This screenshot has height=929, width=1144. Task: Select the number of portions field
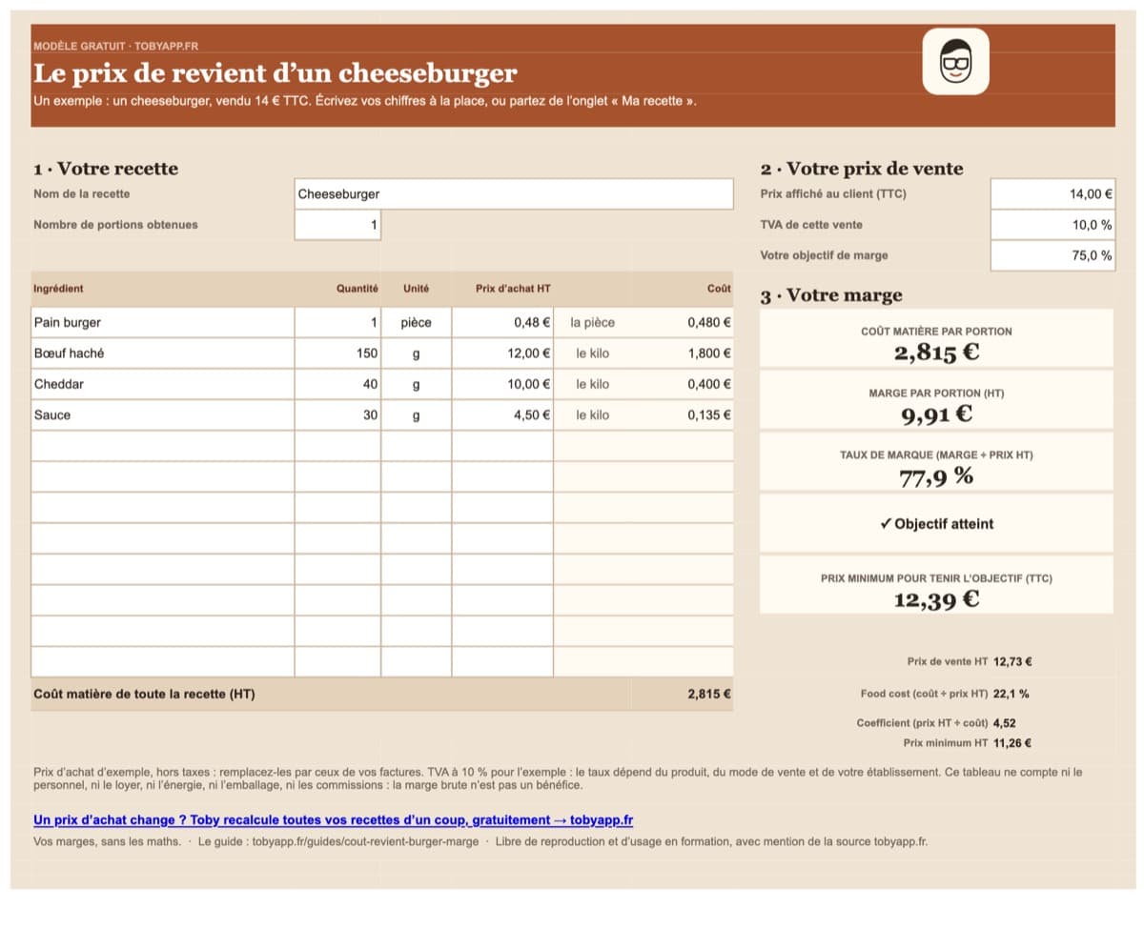click(337, 225)
